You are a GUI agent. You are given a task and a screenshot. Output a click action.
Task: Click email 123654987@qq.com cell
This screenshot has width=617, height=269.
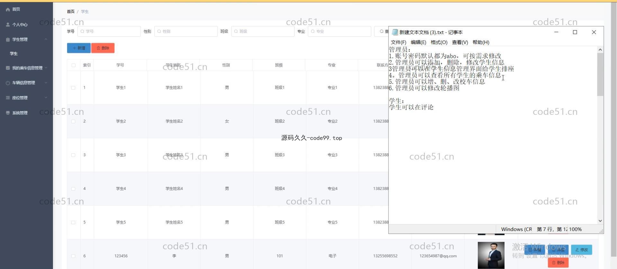[x=438, y=256]
